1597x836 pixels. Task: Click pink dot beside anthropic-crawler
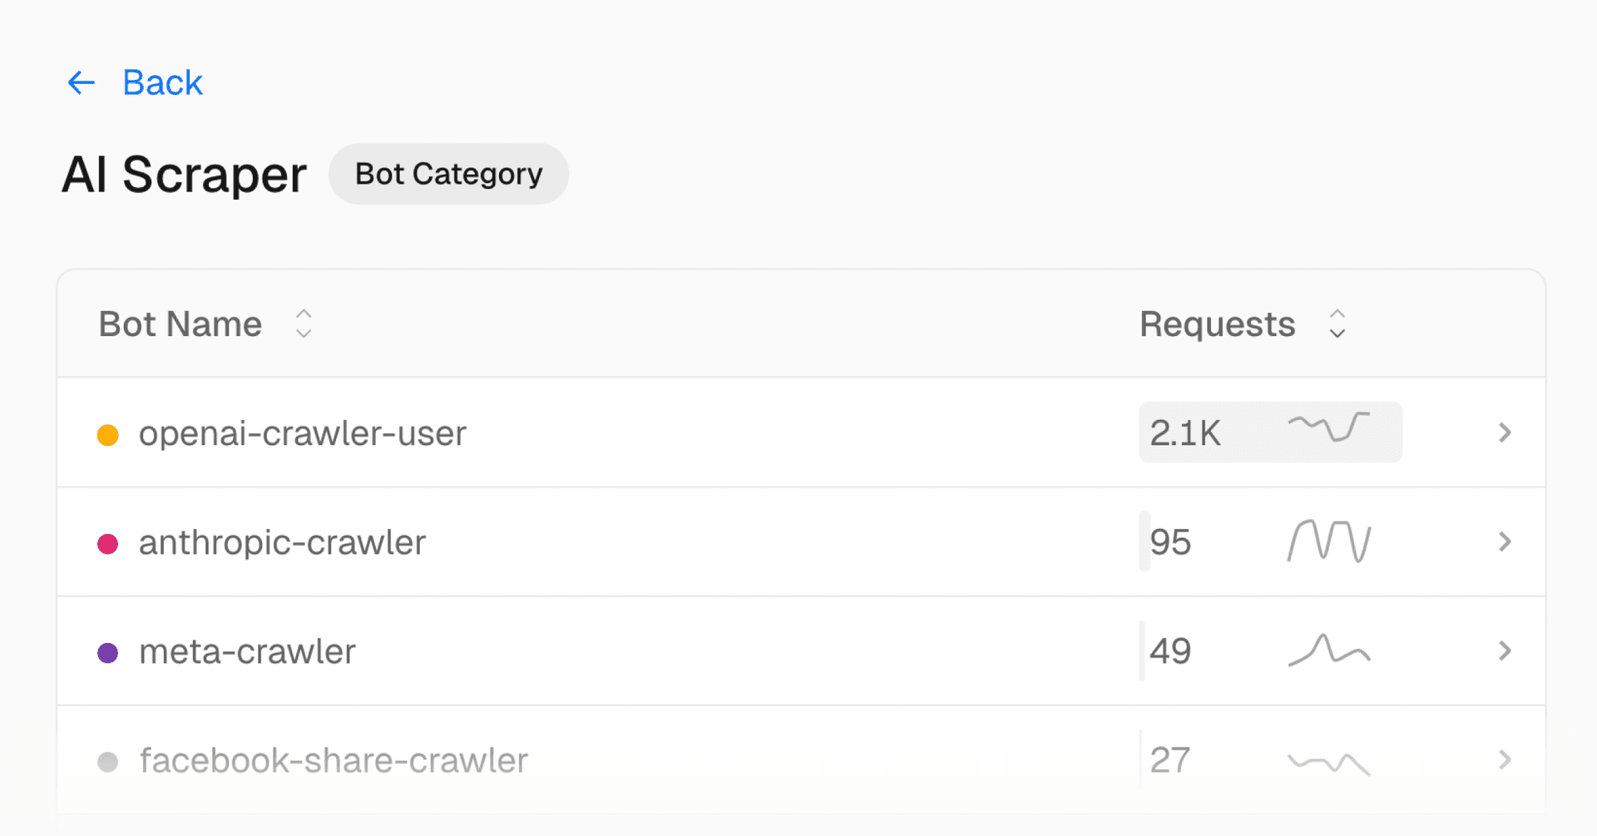point(108,543)
